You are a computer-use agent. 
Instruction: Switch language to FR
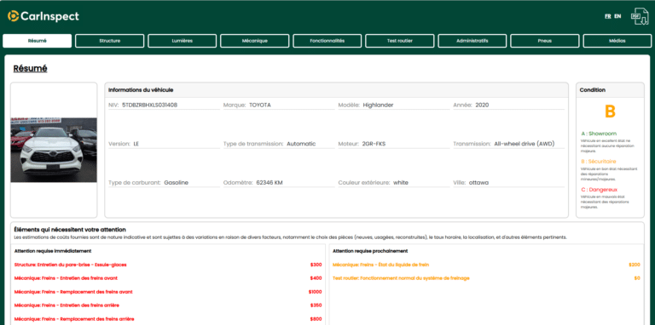coord(608,16)
